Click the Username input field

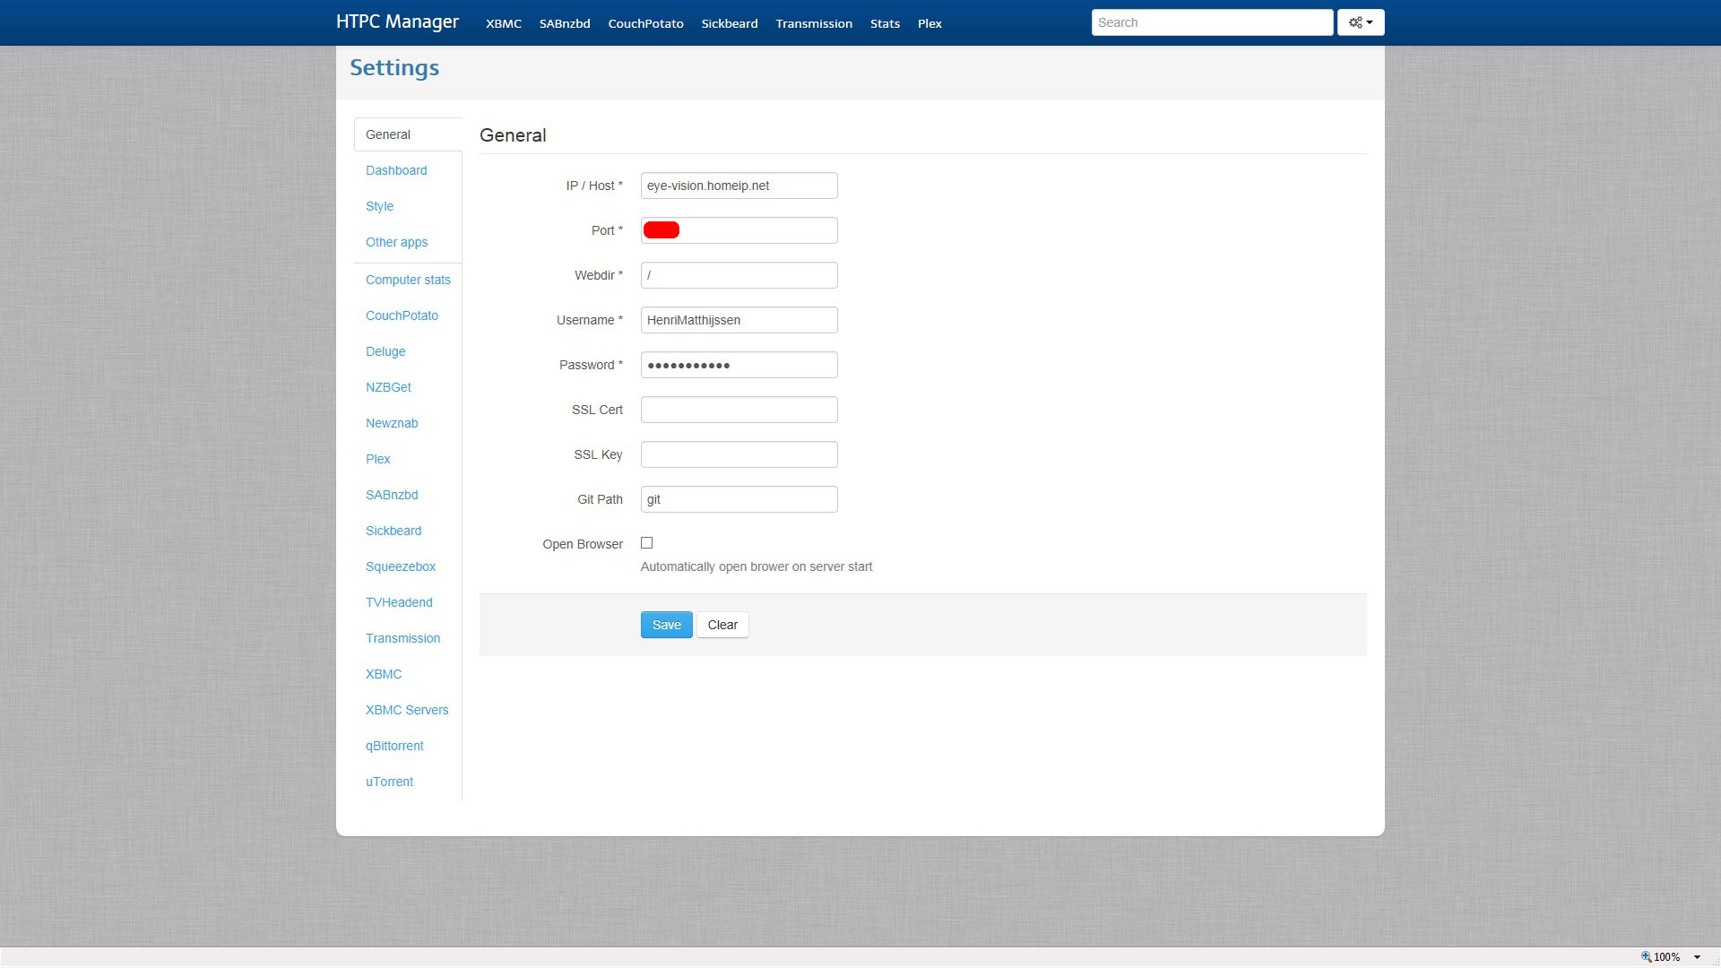pyautogui.click(x=739, y=320)
